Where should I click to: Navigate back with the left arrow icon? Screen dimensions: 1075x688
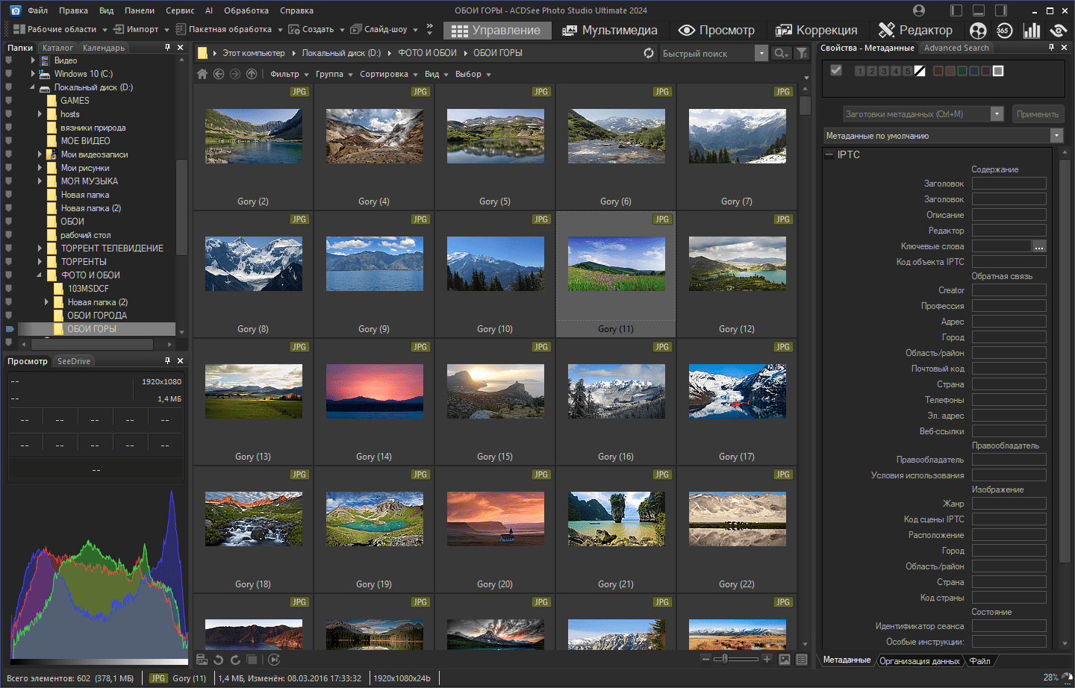[x=219, y=74]
